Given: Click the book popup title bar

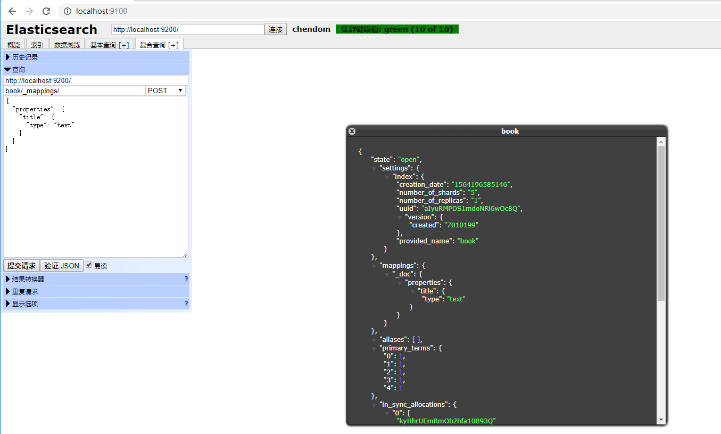Looking at the screenshot, I should (507, 131).
